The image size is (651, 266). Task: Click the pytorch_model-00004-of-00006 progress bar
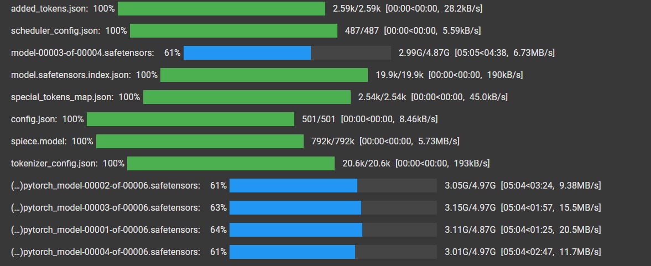333,252
